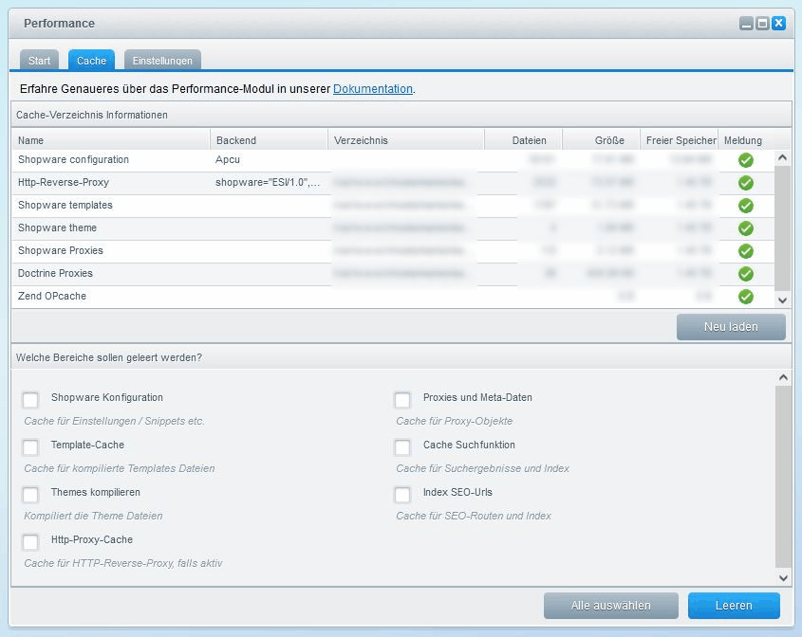Select the Http-Reverse-Proxy row name

point(64,182)
